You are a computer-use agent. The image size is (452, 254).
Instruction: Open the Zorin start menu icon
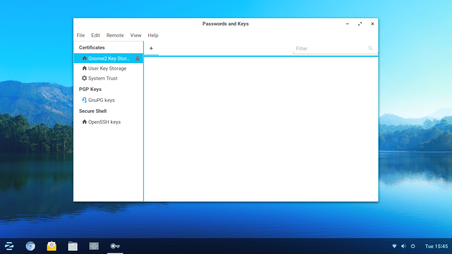click(x=9, y=246)
